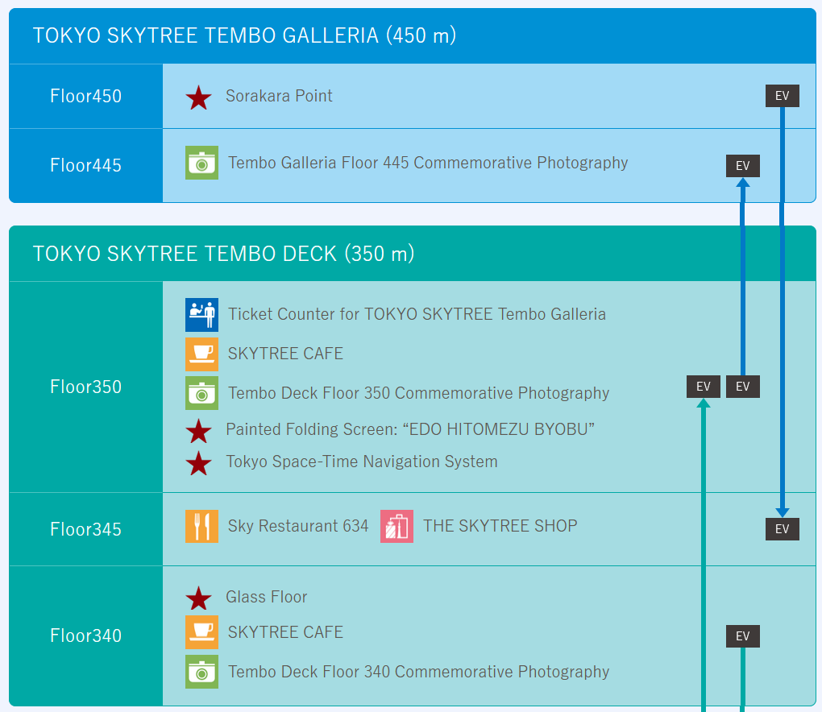Click the EV badge on Floor340
The image size is (822, 712).
(743, 636)
